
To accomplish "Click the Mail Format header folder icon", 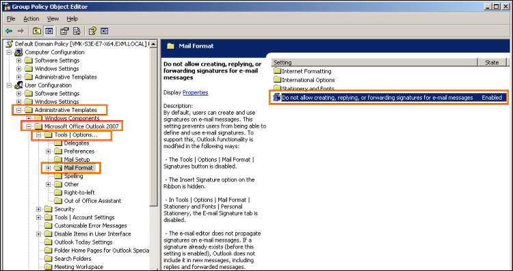I will pos(170,46).
